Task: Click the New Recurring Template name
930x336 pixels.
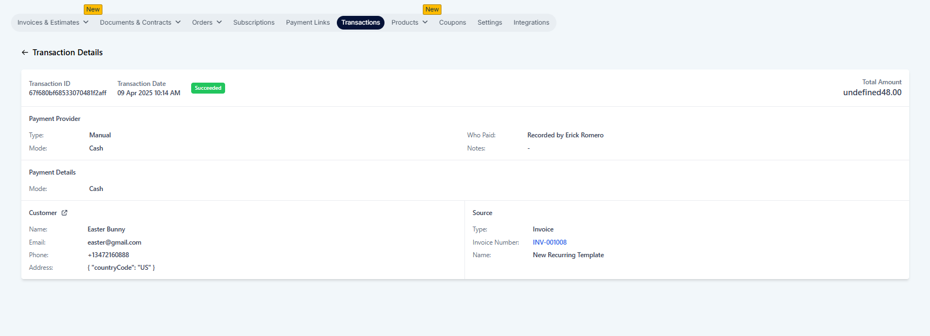Action: (x=569, y=255)
